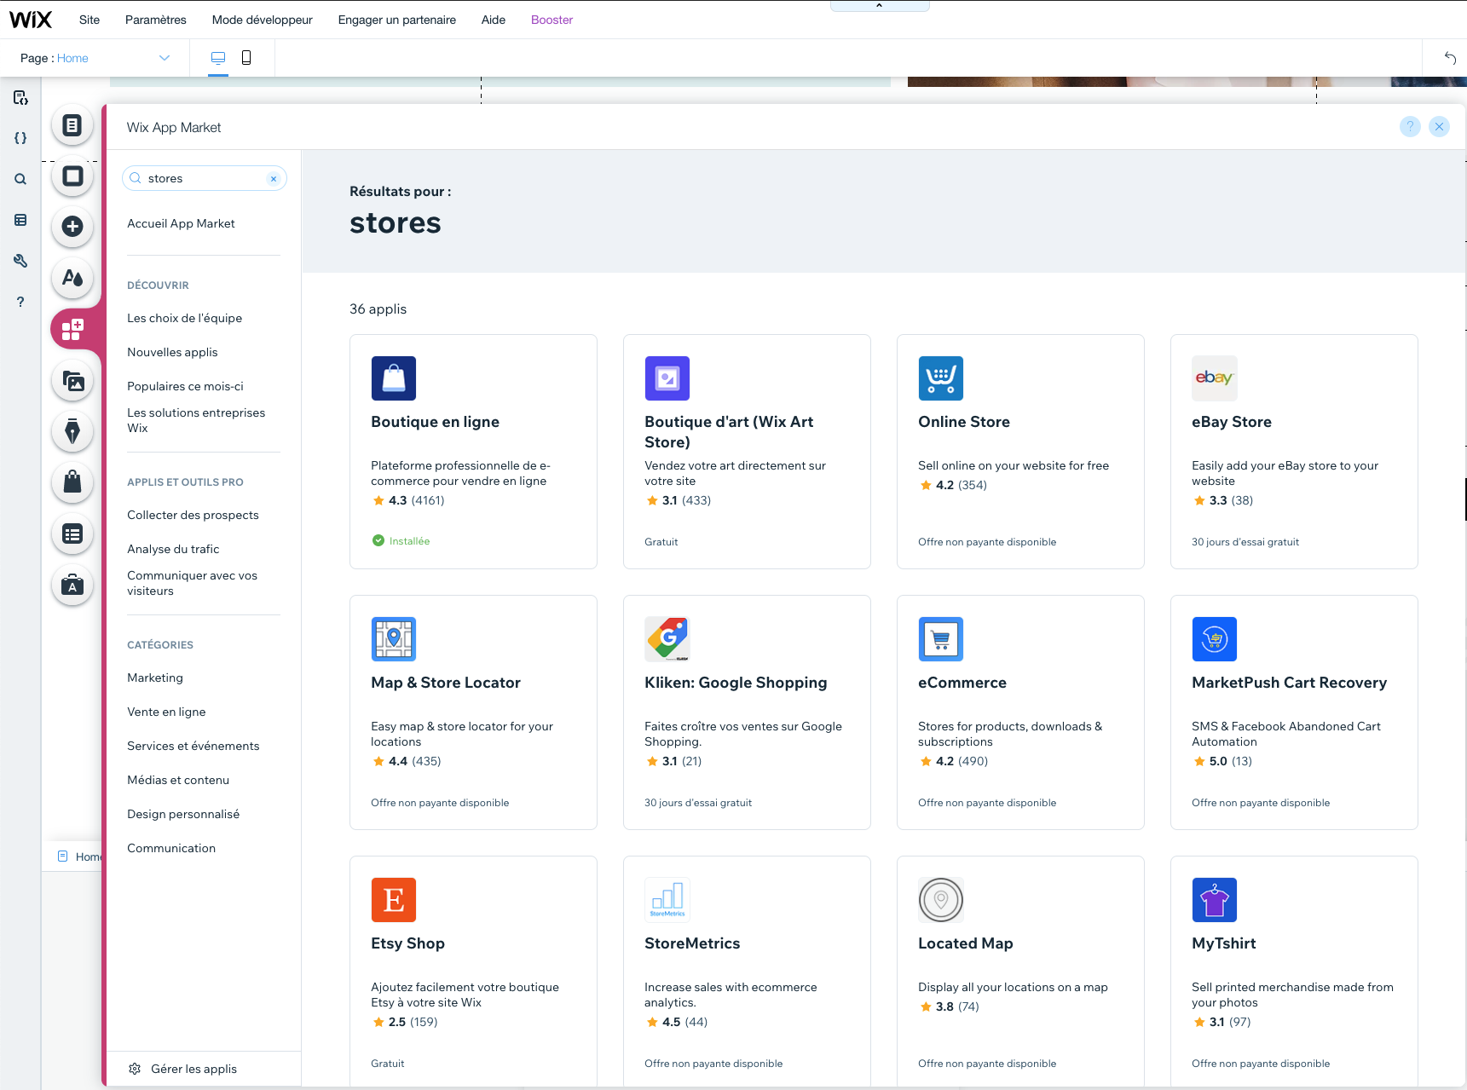Clear the stores search text
Viewport: 1467px width, 1090px height.
[274, 179]
